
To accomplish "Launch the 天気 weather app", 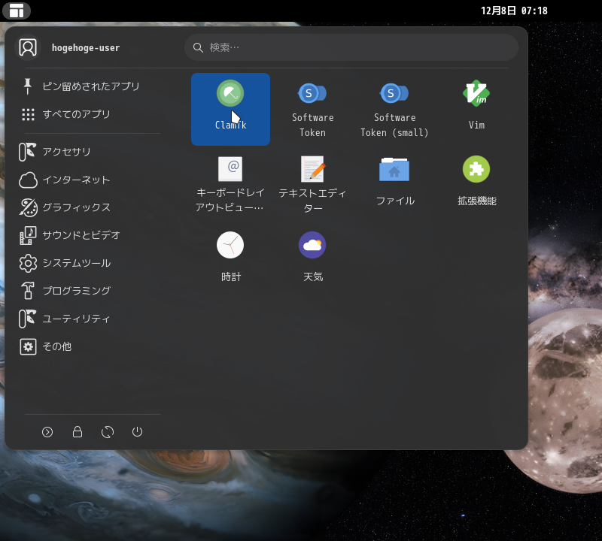I will (312, 255).
